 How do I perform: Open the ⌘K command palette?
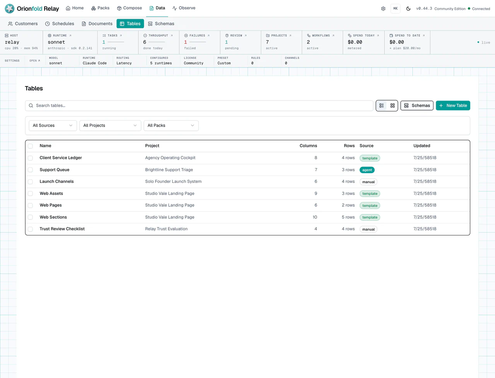[x=396, y=9]
